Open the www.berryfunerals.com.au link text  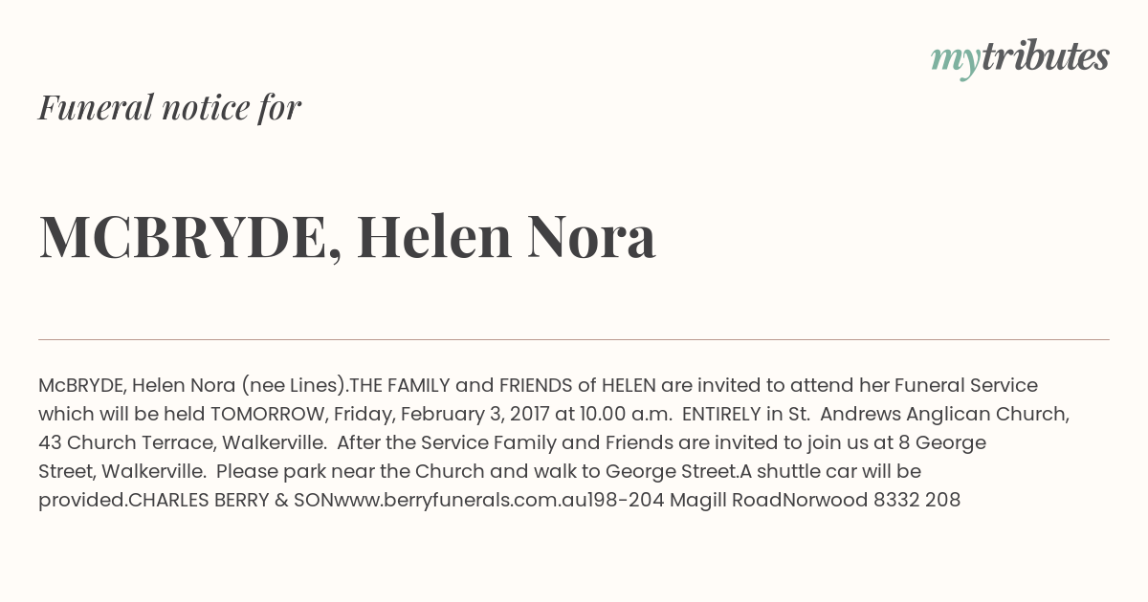tap(447, 500)
